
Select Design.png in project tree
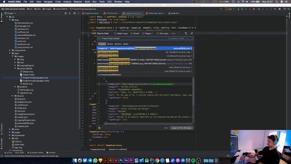(27, 72)
